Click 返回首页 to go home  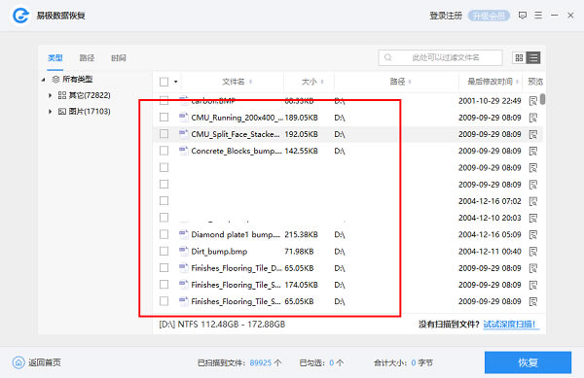(45, 362)
